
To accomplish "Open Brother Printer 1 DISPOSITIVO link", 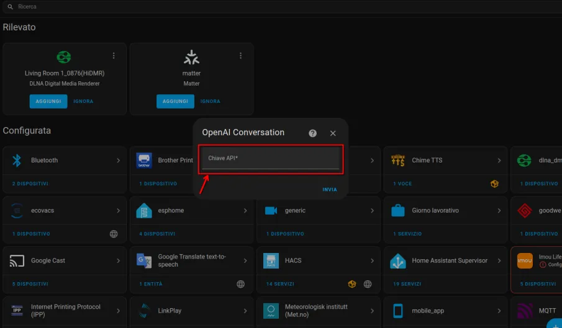I will click(x=158, y=184).
